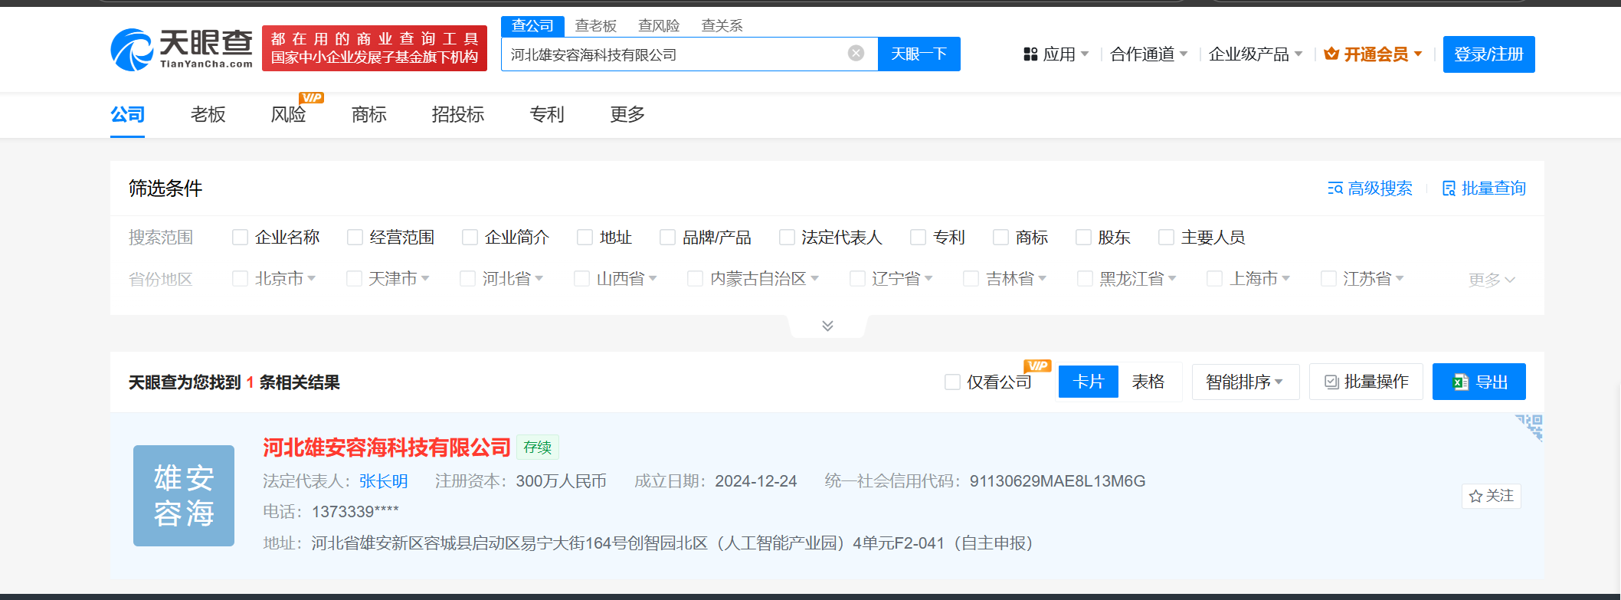Screen dimensions: 1621x600
Task: Switch to the 公司 tab
Action: (127, 115)
